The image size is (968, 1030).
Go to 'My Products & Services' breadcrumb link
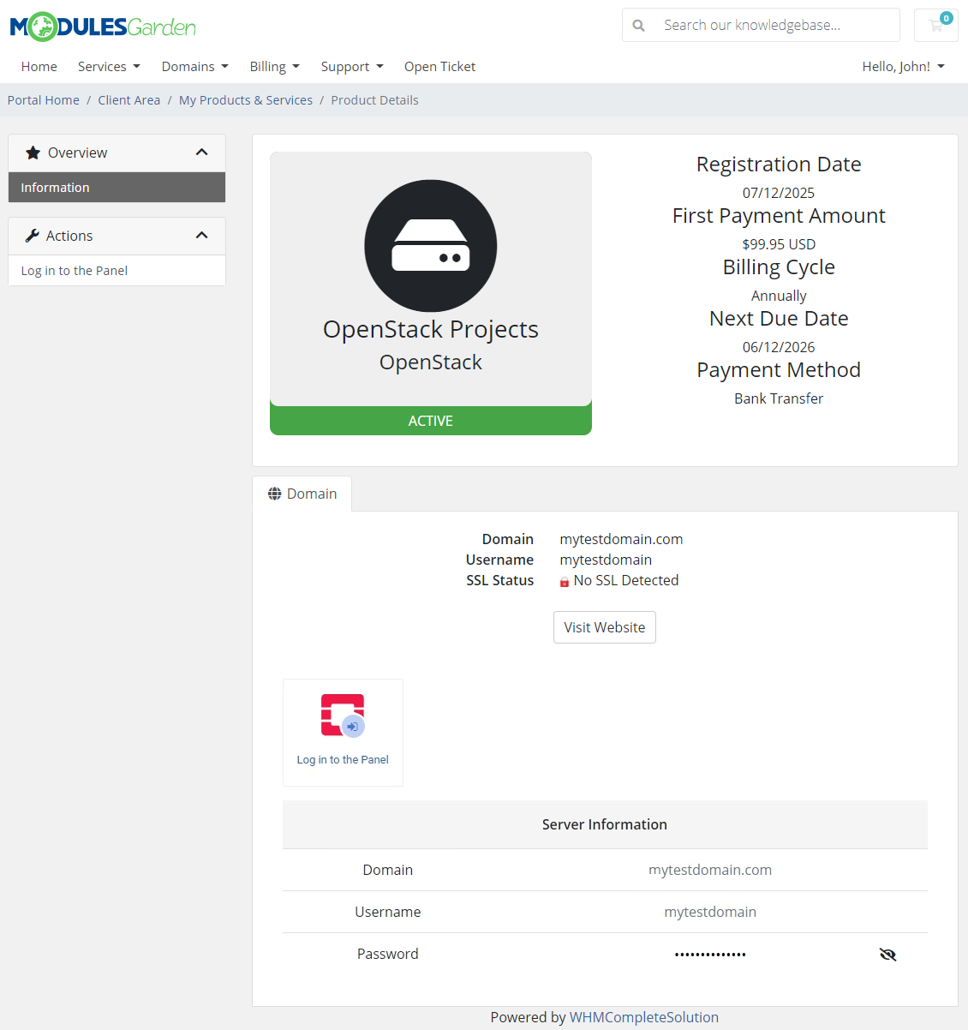(246, 99)
